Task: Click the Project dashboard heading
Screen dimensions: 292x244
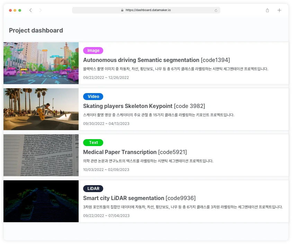Action: point(36,30)
